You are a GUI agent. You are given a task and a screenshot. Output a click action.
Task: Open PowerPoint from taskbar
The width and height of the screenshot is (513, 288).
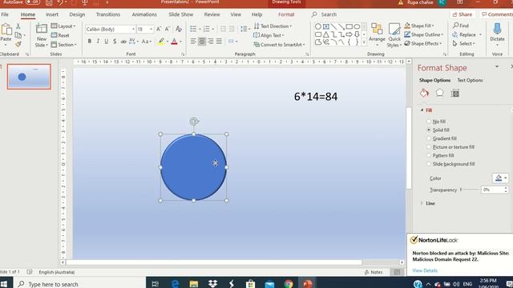coord(307,284)
